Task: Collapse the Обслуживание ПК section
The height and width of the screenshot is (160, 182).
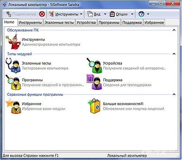Action: (174, 30)
